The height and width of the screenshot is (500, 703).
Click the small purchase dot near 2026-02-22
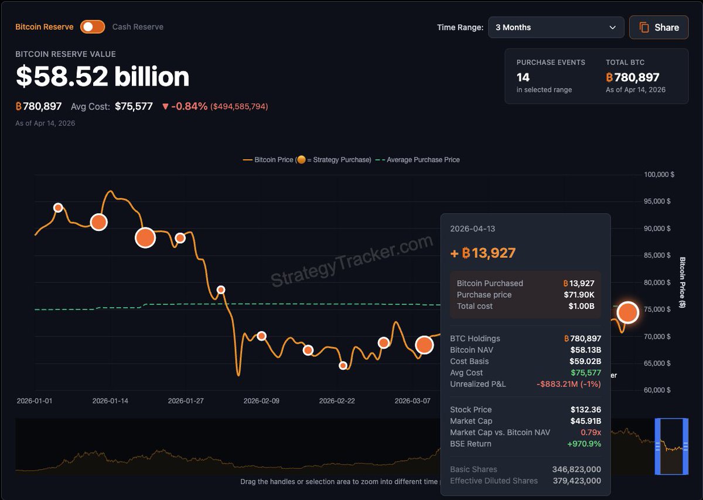(x=343, y=365)
